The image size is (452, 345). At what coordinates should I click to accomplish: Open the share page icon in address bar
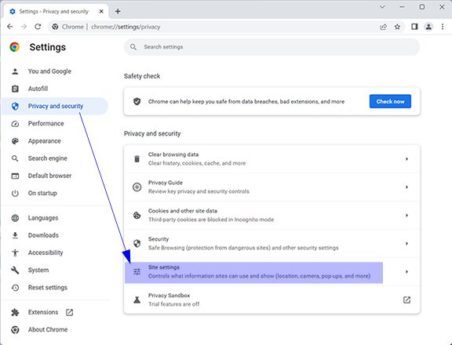(x=383, y=27)
